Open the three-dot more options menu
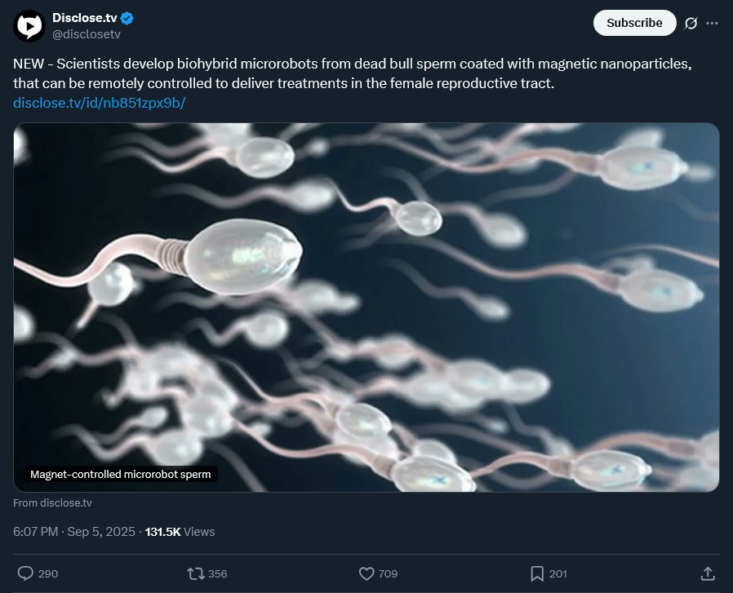This screenshot has height=593, width=733. tap(712, 23)
